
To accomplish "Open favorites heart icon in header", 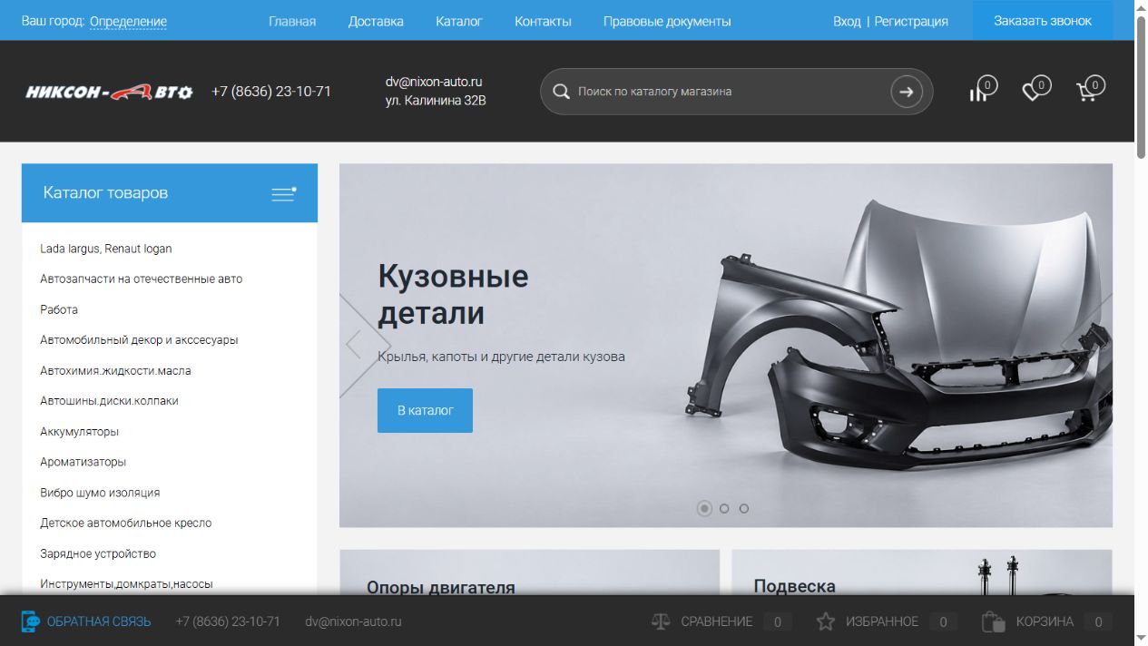I will (1035, 90).
